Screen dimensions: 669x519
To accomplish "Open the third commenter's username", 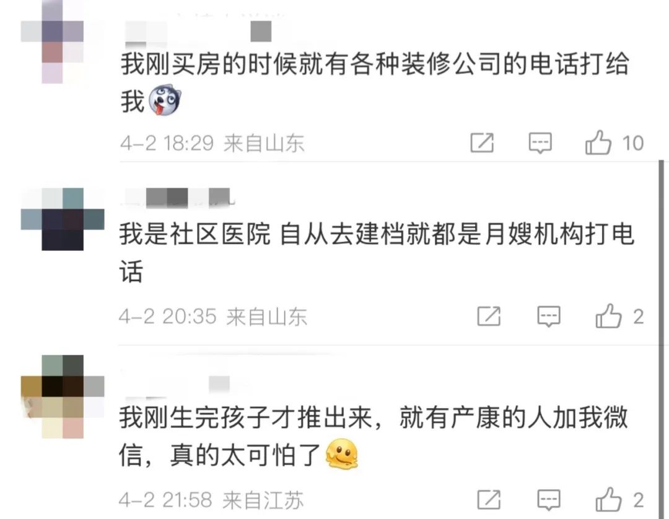I will tap(178, 385).
